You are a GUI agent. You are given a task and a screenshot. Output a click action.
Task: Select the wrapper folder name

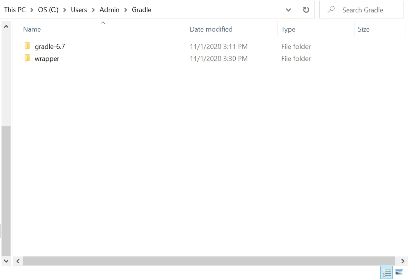[x=47, y=59]
